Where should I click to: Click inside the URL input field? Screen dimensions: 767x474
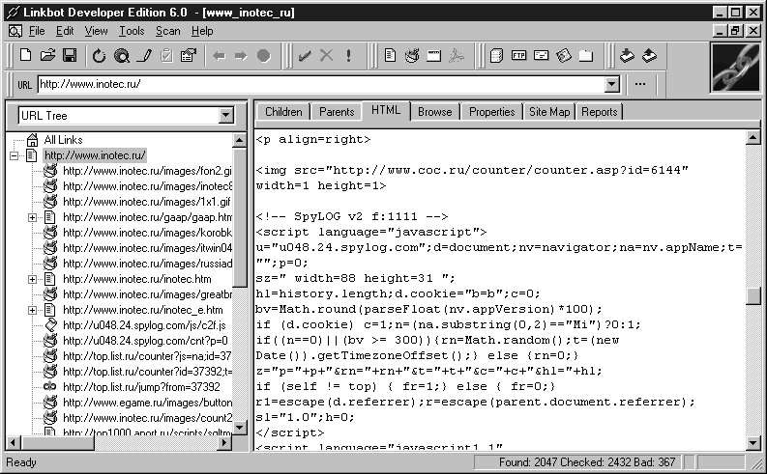click(x=321, y=84)
